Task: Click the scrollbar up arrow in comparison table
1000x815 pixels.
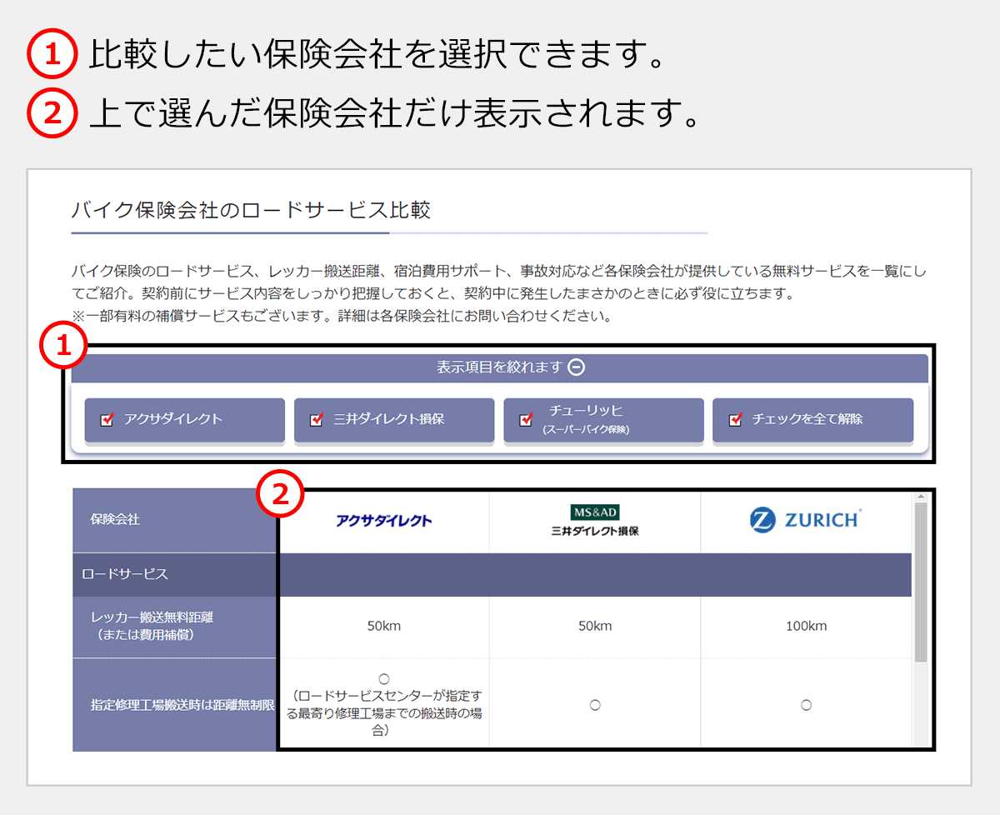Action: (x=921, y=497)
